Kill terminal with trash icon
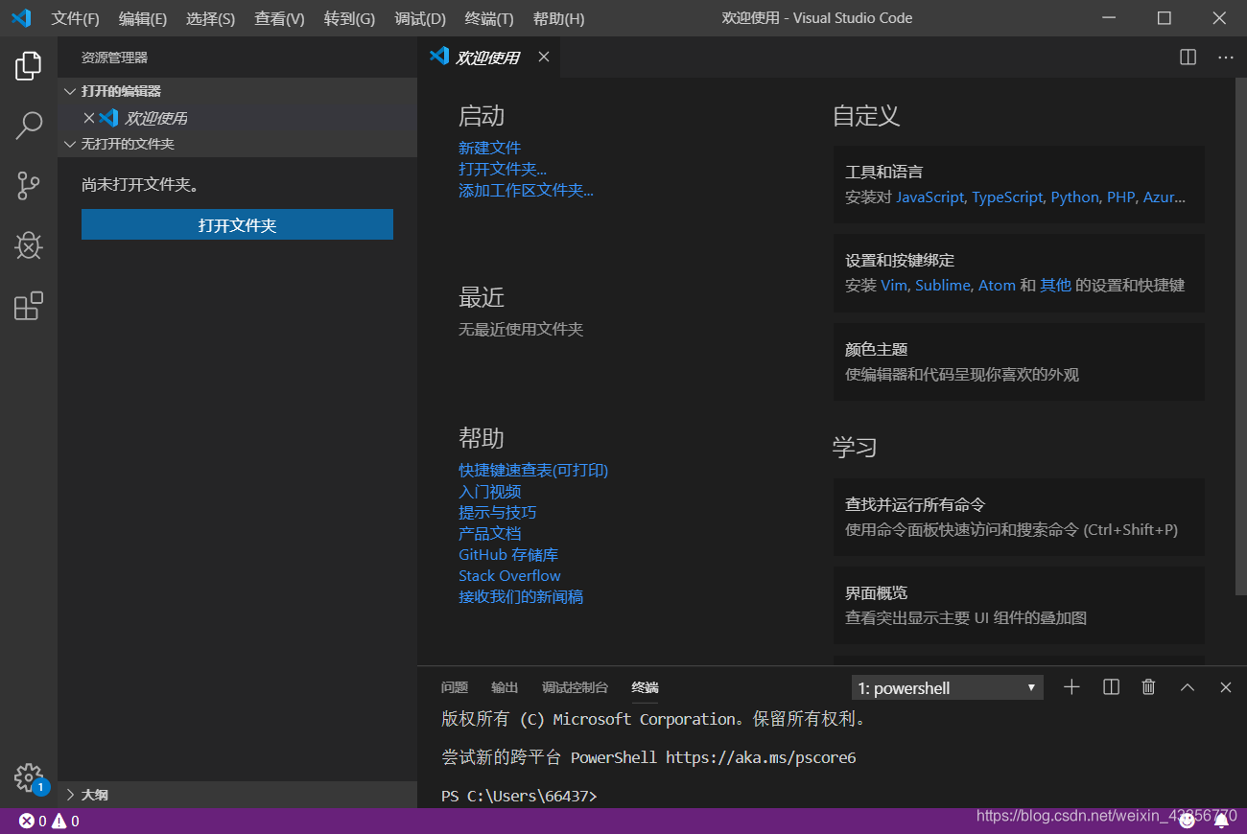 (1148, 686)
